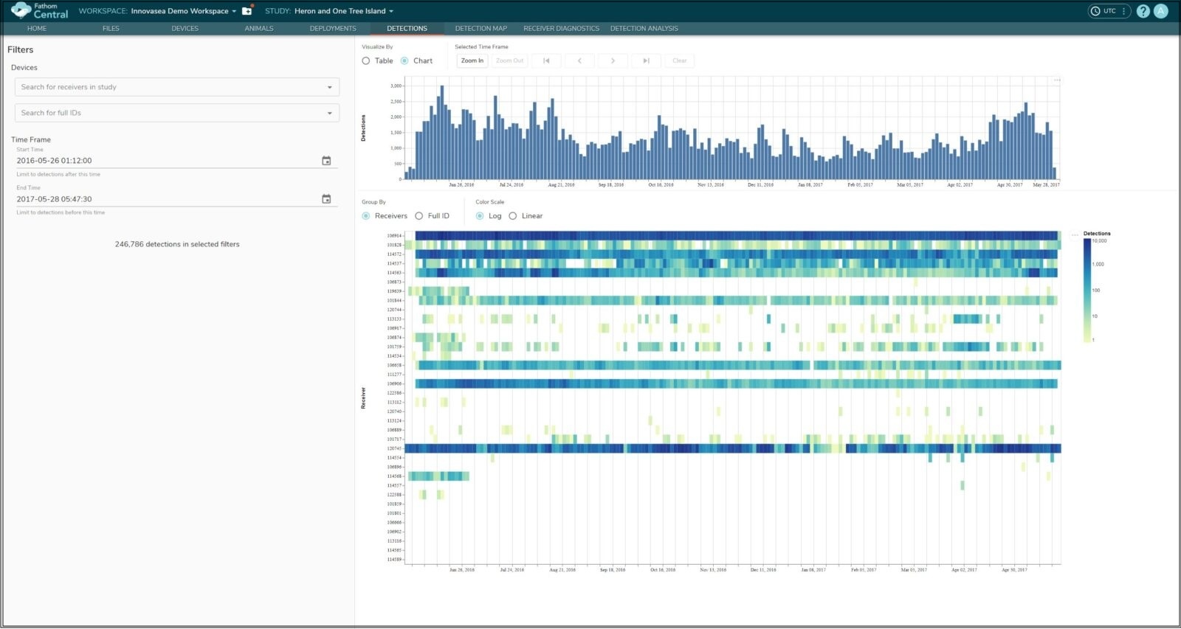Jump to first time frame
Image resolution: width=1181 pixels, height=629 pixels.
click(546, 60)
